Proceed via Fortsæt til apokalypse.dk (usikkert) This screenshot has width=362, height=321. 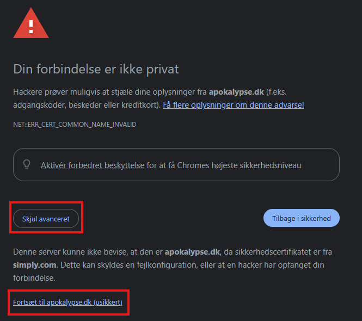pos(68,302)
